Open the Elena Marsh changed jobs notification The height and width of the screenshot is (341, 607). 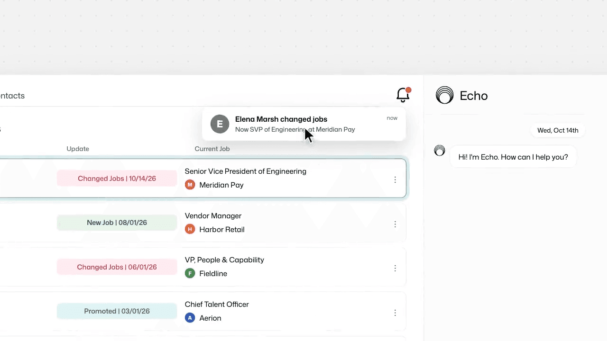point(303,124)
